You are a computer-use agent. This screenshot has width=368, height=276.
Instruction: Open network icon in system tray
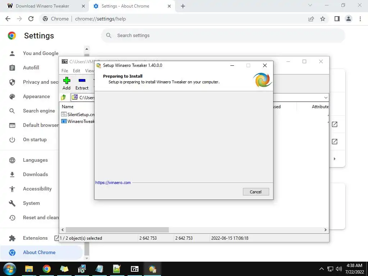point(330,269)
